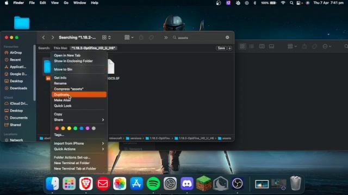This screenshot has height=195, width=348.
Task: Click assets folder in path bar
Action: pos(225,139)
